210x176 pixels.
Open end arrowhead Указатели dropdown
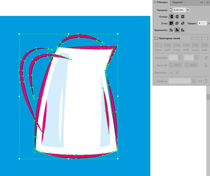196,58
